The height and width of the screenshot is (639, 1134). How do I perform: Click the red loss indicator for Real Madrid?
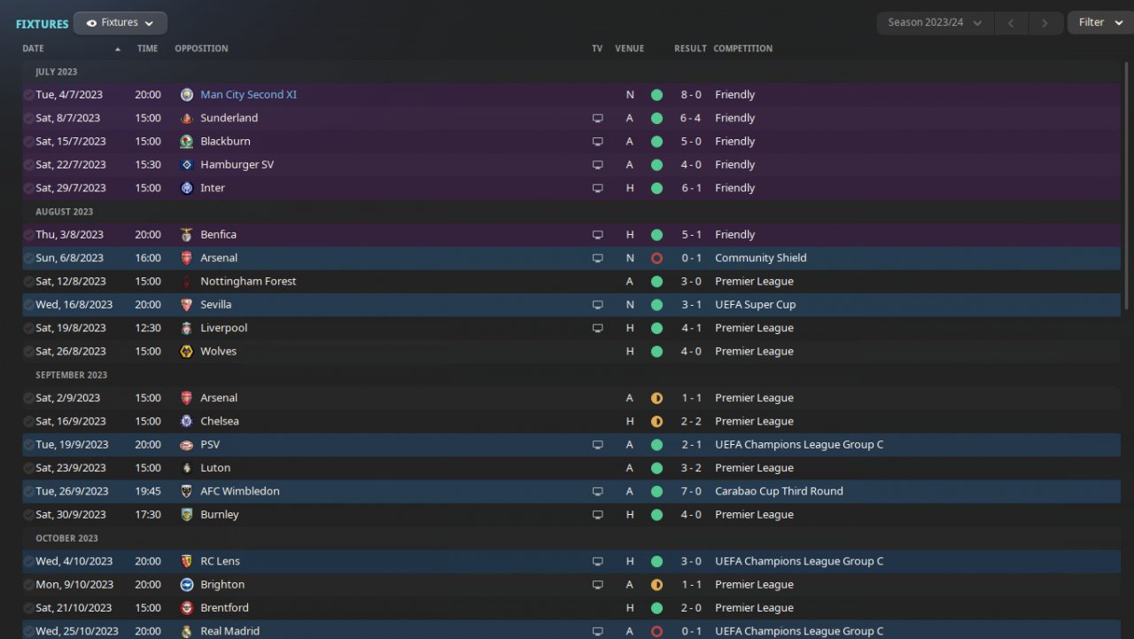point(656,632)
